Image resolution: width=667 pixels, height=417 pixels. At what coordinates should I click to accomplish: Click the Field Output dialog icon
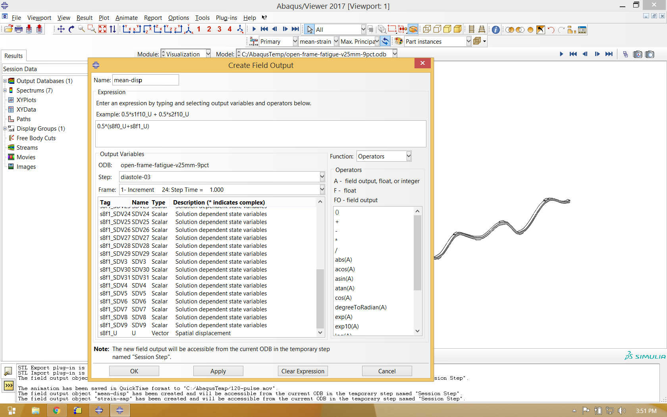click(x=254, y=41)
